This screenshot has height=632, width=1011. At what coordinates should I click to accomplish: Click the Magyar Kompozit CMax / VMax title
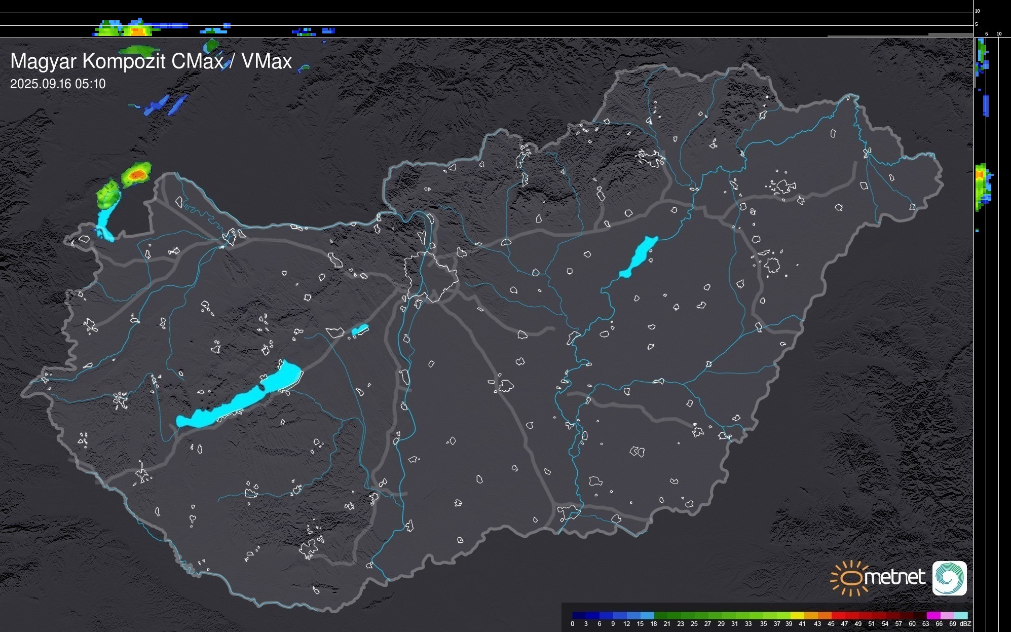coord(151,61)
